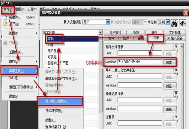Close the 用户默认设置 dialog
Viewport: 189px width, 129px height.
click(x=186, y=13)
